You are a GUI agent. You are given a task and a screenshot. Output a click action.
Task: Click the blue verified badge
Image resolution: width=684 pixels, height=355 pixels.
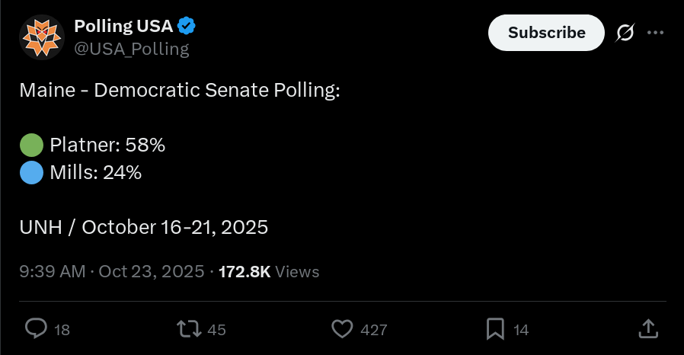click(187, 26)
